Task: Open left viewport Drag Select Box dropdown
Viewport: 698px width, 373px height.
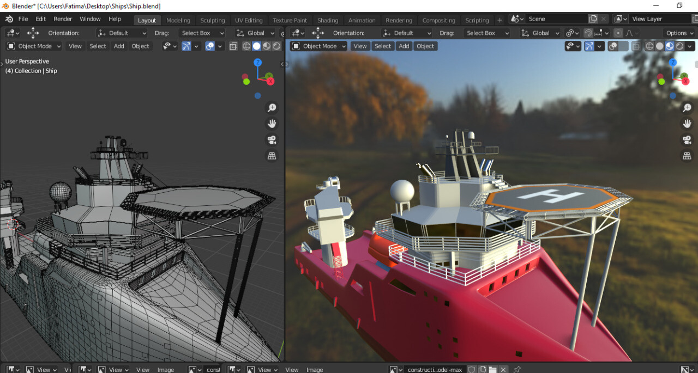Action: tap(201, 33)
